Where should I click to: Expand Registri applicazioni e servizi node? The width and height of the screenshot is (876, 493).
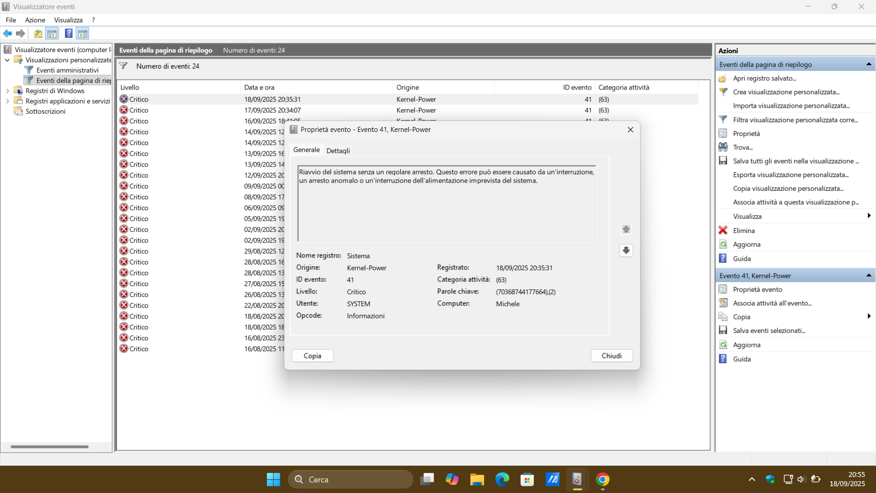pos(7,101)
